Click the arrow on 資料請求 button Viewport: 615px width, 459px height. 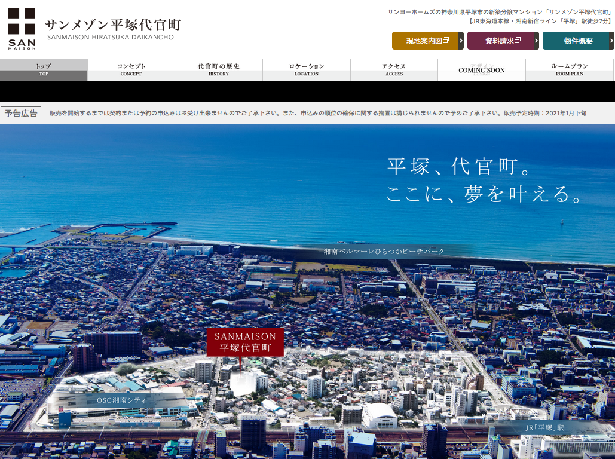tap(536, 41)
